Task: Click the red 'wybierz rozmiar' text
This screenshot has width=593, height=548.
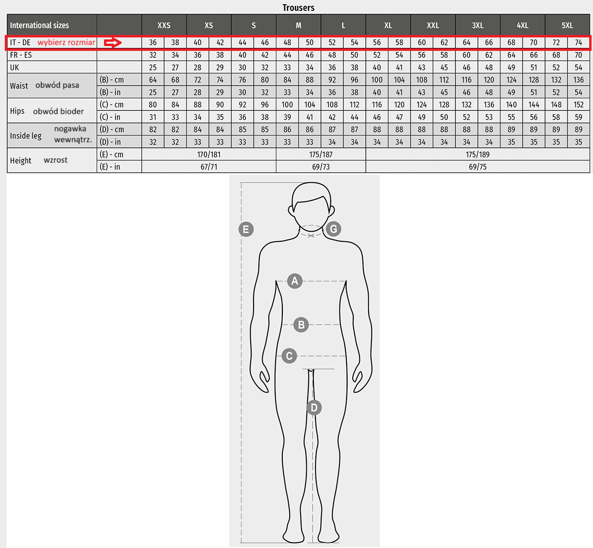Action: (x=66, y=42)
